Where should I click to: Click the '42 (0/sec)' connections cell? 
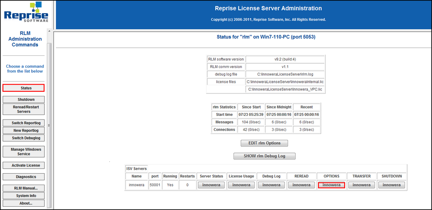251,130
